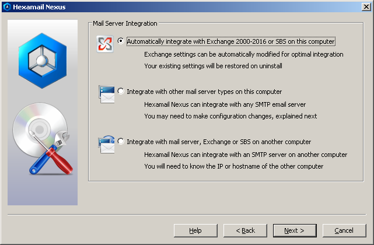Click text 'Hexamail Nexus can integrate with any SMTP email server'

225,104
